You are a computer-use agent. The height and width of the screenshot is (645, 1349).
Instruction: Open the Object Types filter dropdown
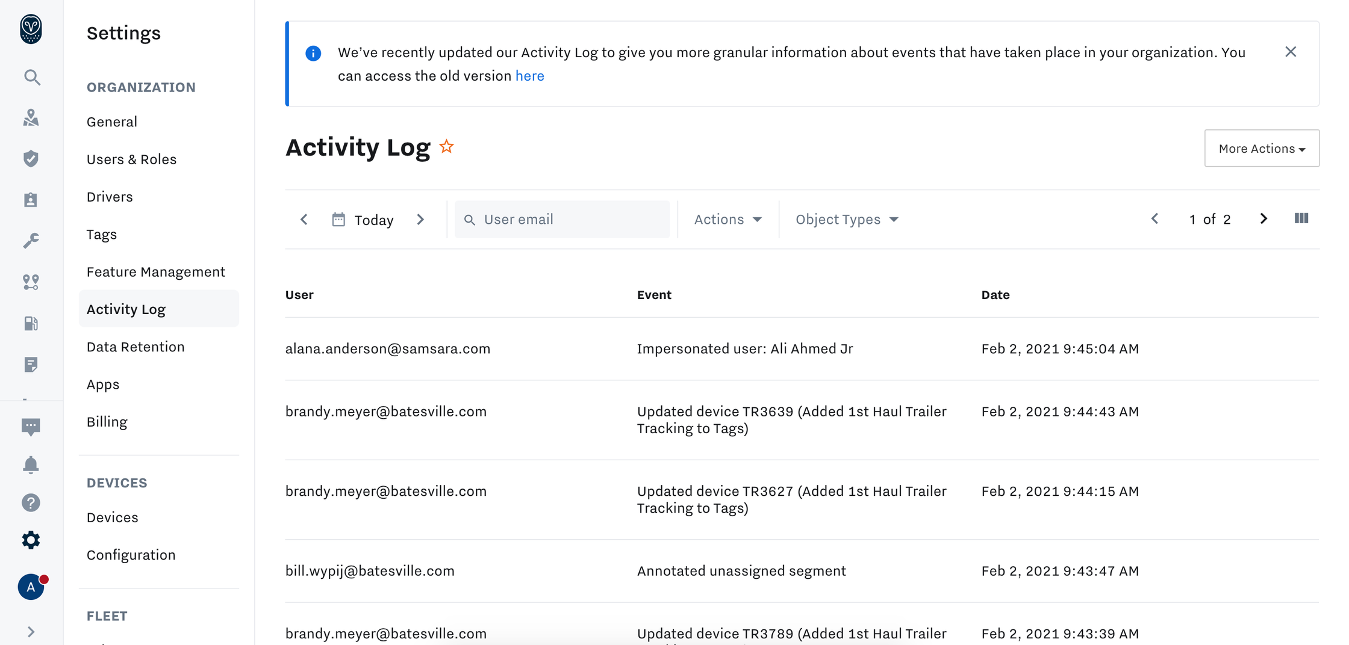click(847, 220)
